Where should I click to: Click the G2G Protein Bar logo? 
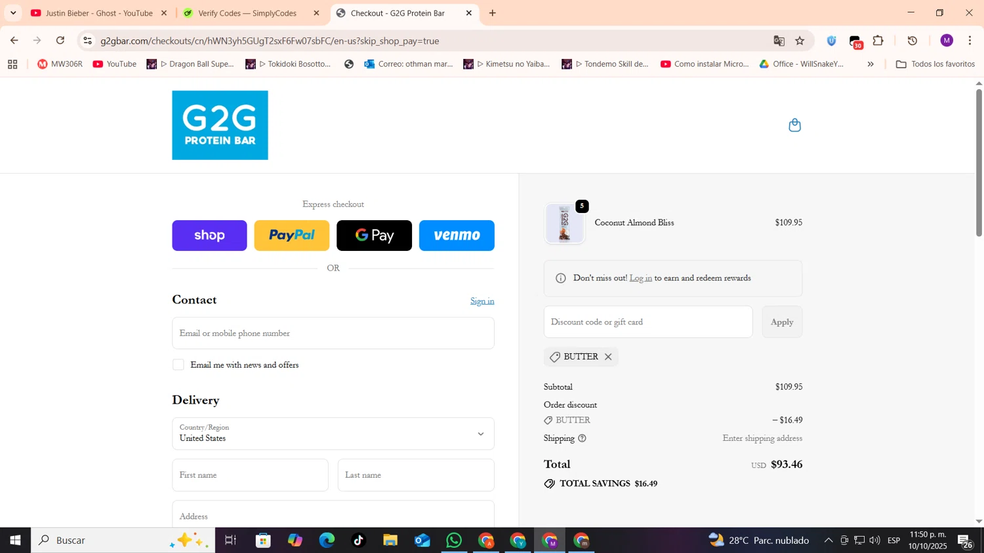coord(220,125)
